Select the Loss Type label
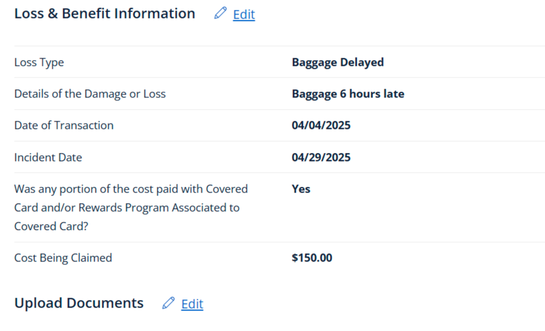Viewport: 545px width, 331px height. [39, 62]
